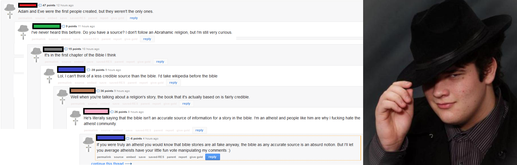Click the '10 hours ago' timestamp
Screen dimensions: 517x165
click(91, 49)
